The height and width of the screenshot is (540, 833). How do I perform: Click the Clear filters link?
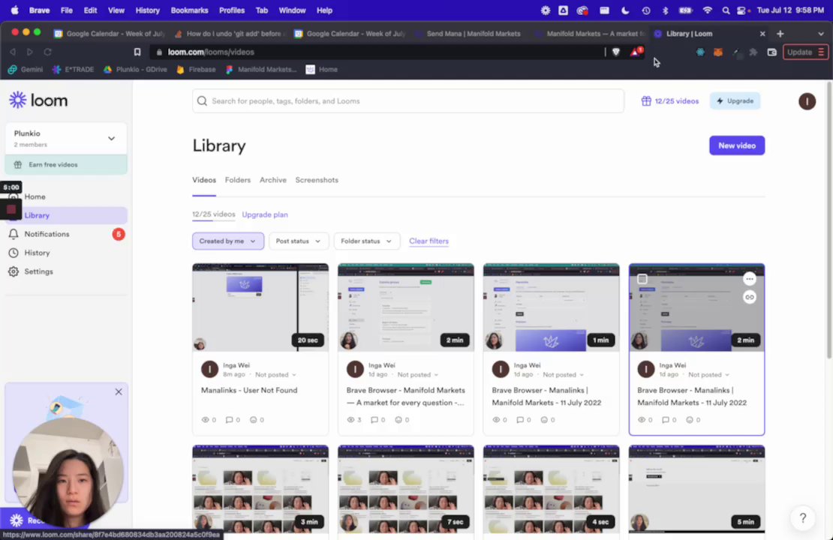(x=429, y=241)
